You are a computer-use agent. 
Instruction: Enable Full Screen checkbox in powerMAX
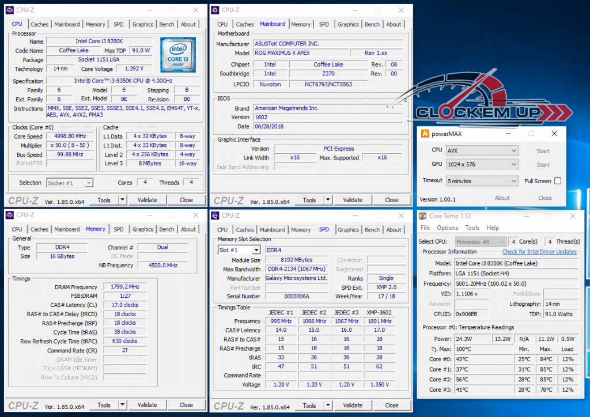tap(558, 181)
